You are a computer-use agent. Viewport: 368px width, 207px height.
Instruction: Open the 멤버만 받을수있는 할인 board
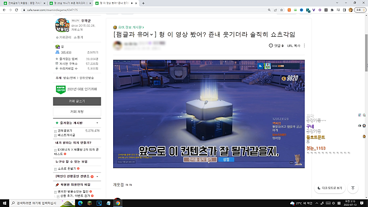(73, 191)
